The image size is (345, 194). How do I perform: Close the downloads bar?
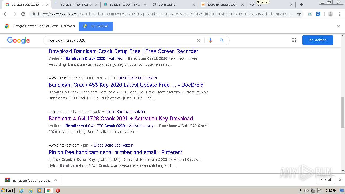click(340, 180)
